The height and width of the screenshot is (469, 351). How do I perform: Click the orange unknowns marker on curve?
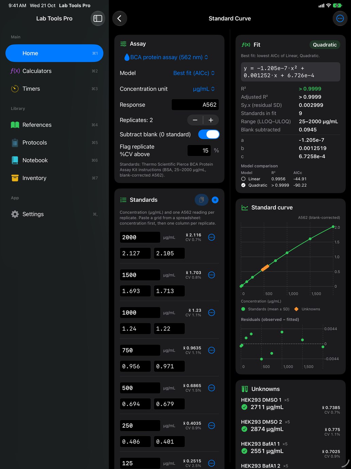click(265, 268)
